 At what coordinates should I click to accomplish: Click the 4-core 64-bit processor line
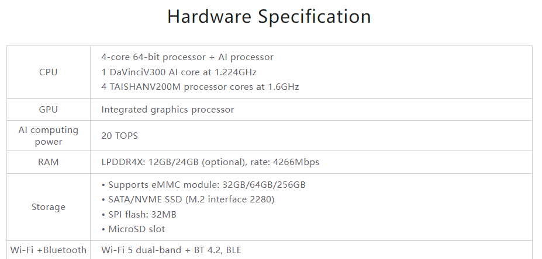tap(187, 57)
